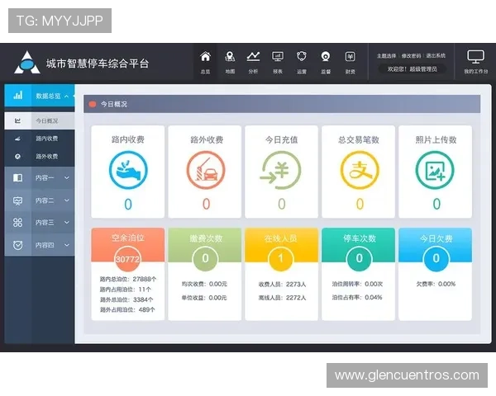Click the 欢迎您!超级管理员 pill
This screenshot has height=396, width=496.
tap(413, 68)
